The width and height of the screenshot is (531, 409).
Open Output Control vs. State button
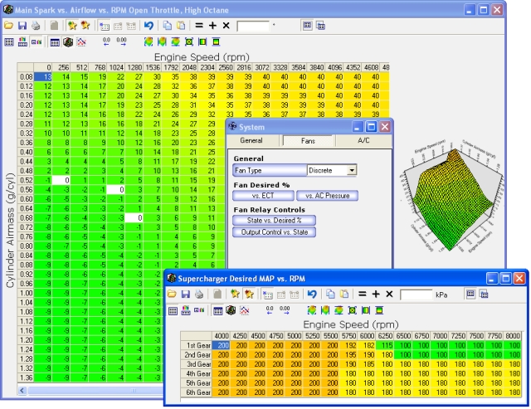click(275, 232)
